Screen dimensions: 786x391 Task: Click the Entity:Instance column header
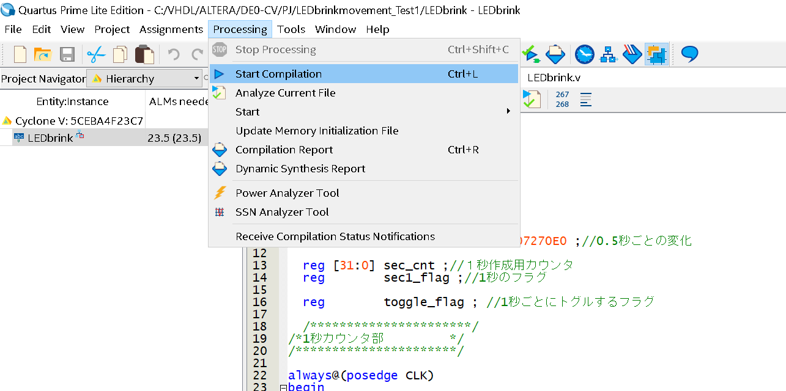pyautogui.click(x=72, y=101)
